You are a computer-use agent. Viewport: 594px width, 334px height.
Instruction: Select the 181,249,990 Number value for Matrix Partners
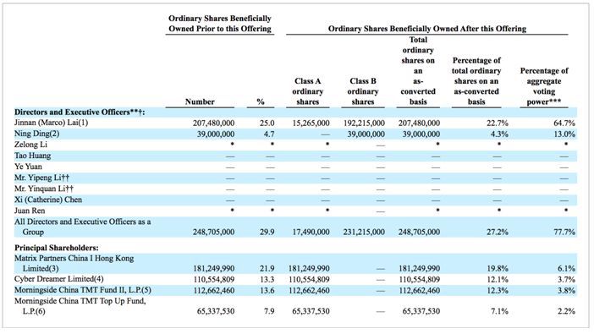pyautogui.click(x=213, y=269)
